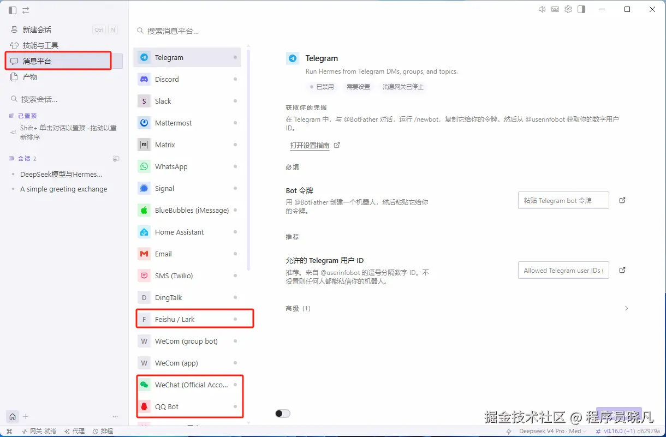Select WeCom (app) platform
This screenshot has width=666, height=437.
pyautogui.click(x=187, y=363)
